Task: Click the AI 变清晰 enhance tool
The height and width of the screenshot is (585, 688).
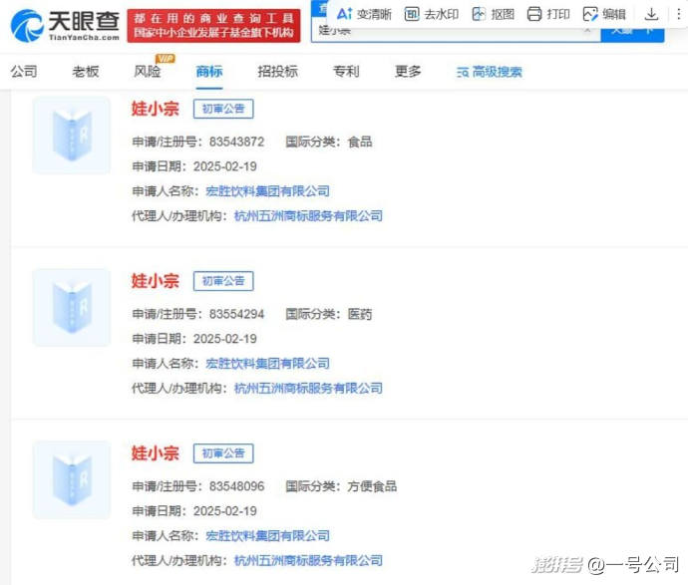Action: 363,15
